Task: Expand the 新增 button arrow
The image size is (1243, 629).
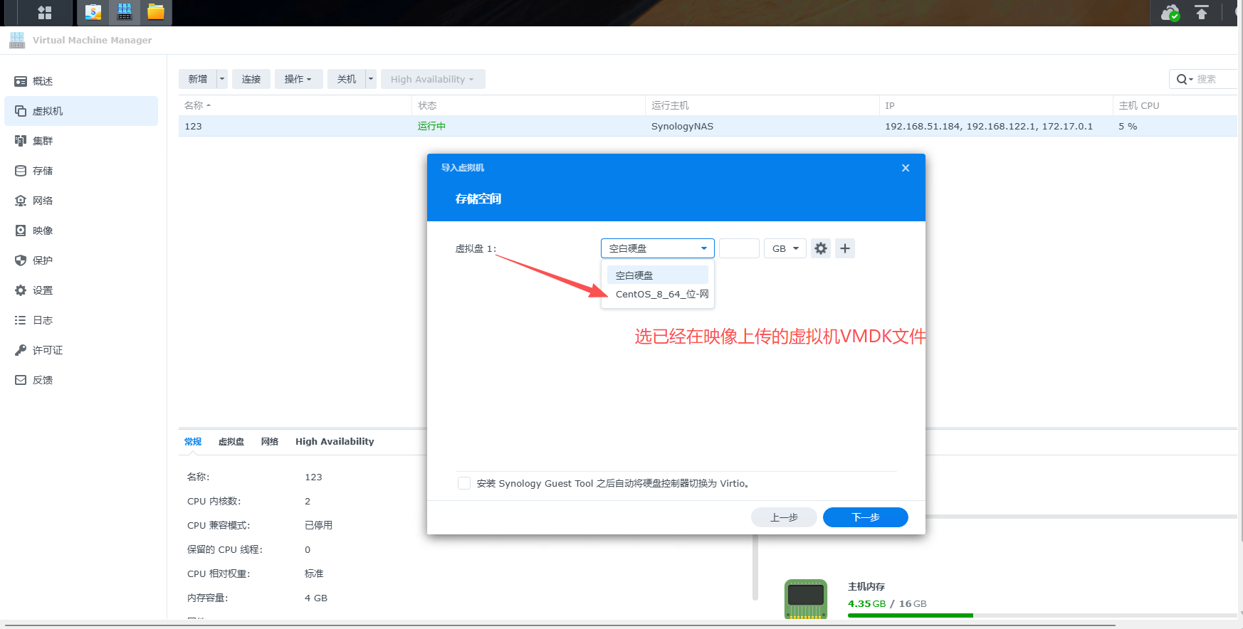Action: click(x=222, y=79)
